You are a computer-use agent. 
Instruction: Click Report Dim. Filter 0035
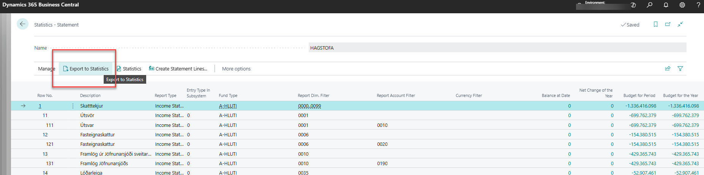303,173
